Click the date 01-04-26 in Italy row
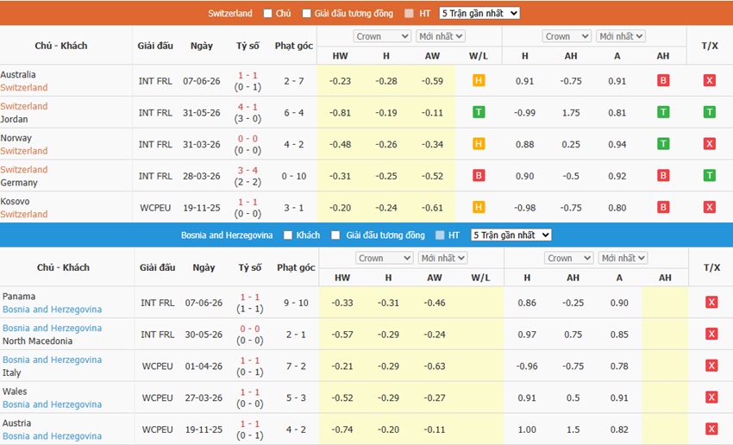This screenshot has height=445, width=733. (x=204, y=367)
